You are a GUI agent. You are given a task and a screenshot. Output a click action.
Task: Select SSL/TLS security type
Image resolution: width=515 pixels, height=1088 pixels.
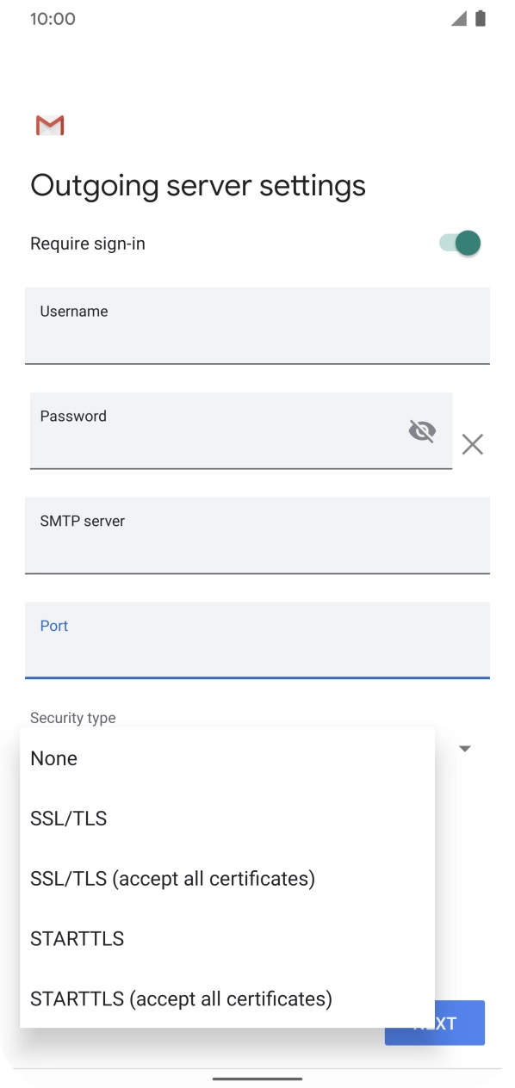click(68, 819)
